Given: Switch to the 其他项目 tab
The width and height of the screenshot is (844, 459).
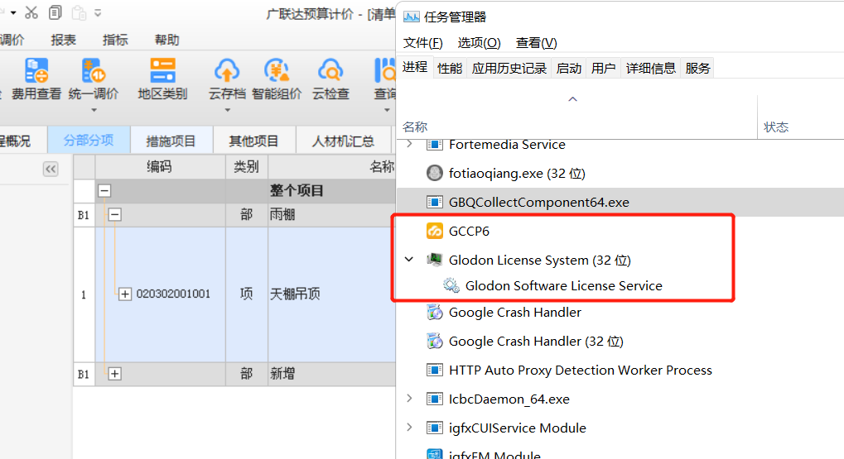Looking at the screenshot, I should (254, 141).
